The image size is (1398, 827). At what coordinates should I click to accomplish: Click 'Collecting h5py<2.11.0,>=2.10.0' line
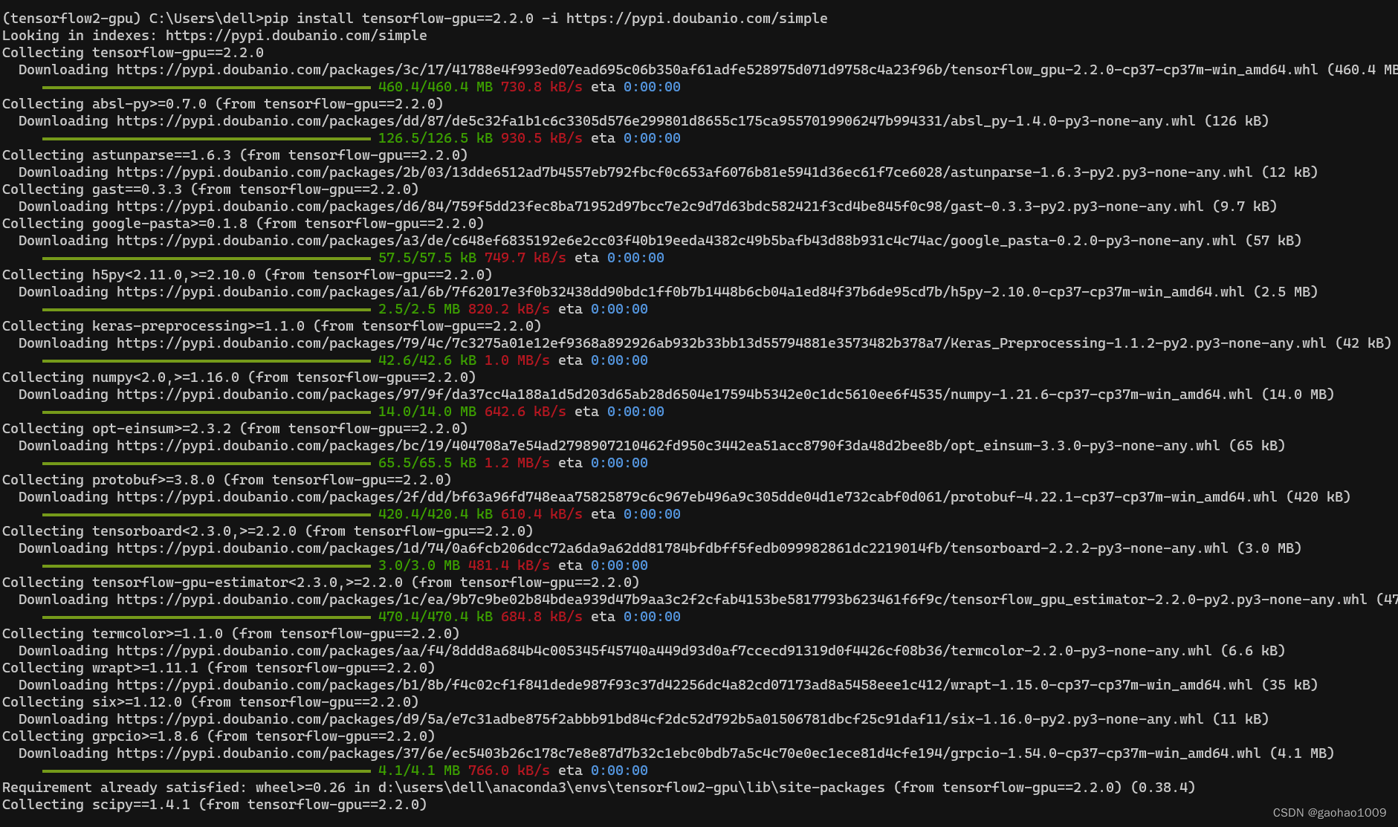pyautogui.click(x=247, y=274)
